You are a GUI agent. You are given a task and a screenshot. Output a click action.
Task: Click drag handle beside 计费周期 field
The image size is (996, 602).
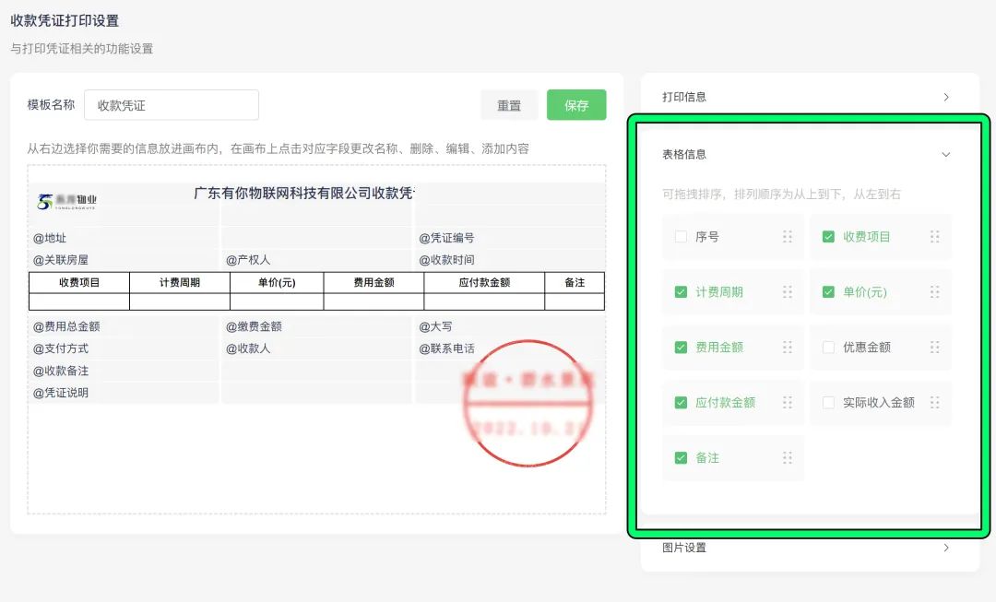coord(787,292)
